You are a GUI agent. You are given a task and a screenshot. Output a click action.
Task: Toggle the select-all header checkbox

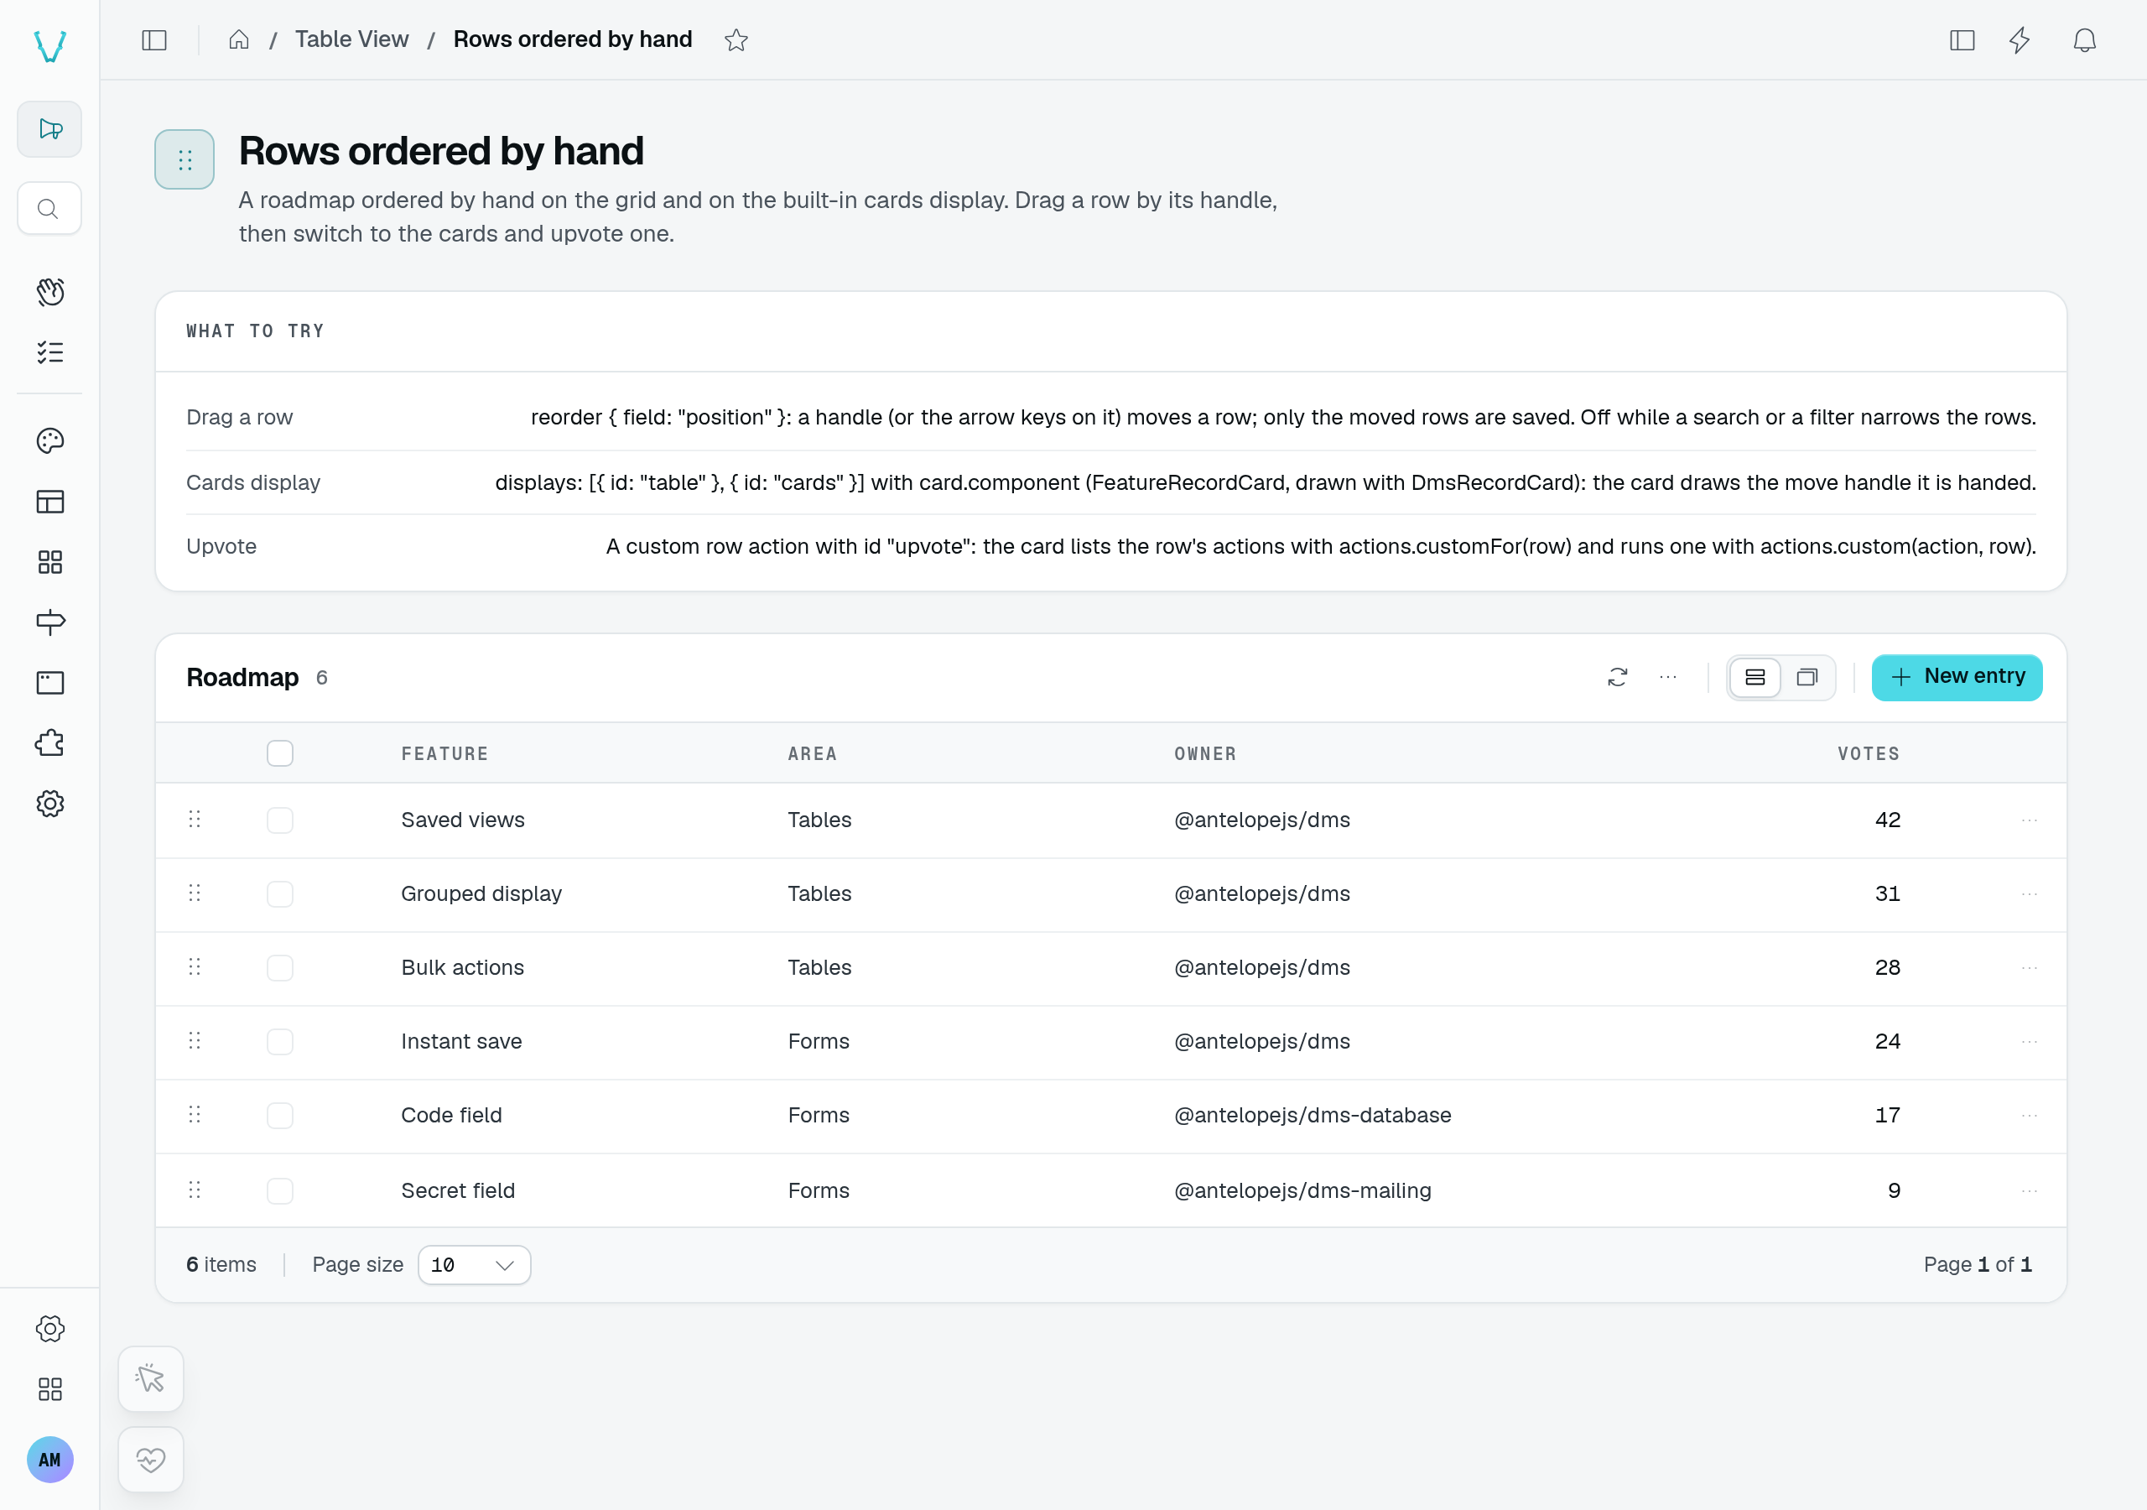[x=279, y=753]
